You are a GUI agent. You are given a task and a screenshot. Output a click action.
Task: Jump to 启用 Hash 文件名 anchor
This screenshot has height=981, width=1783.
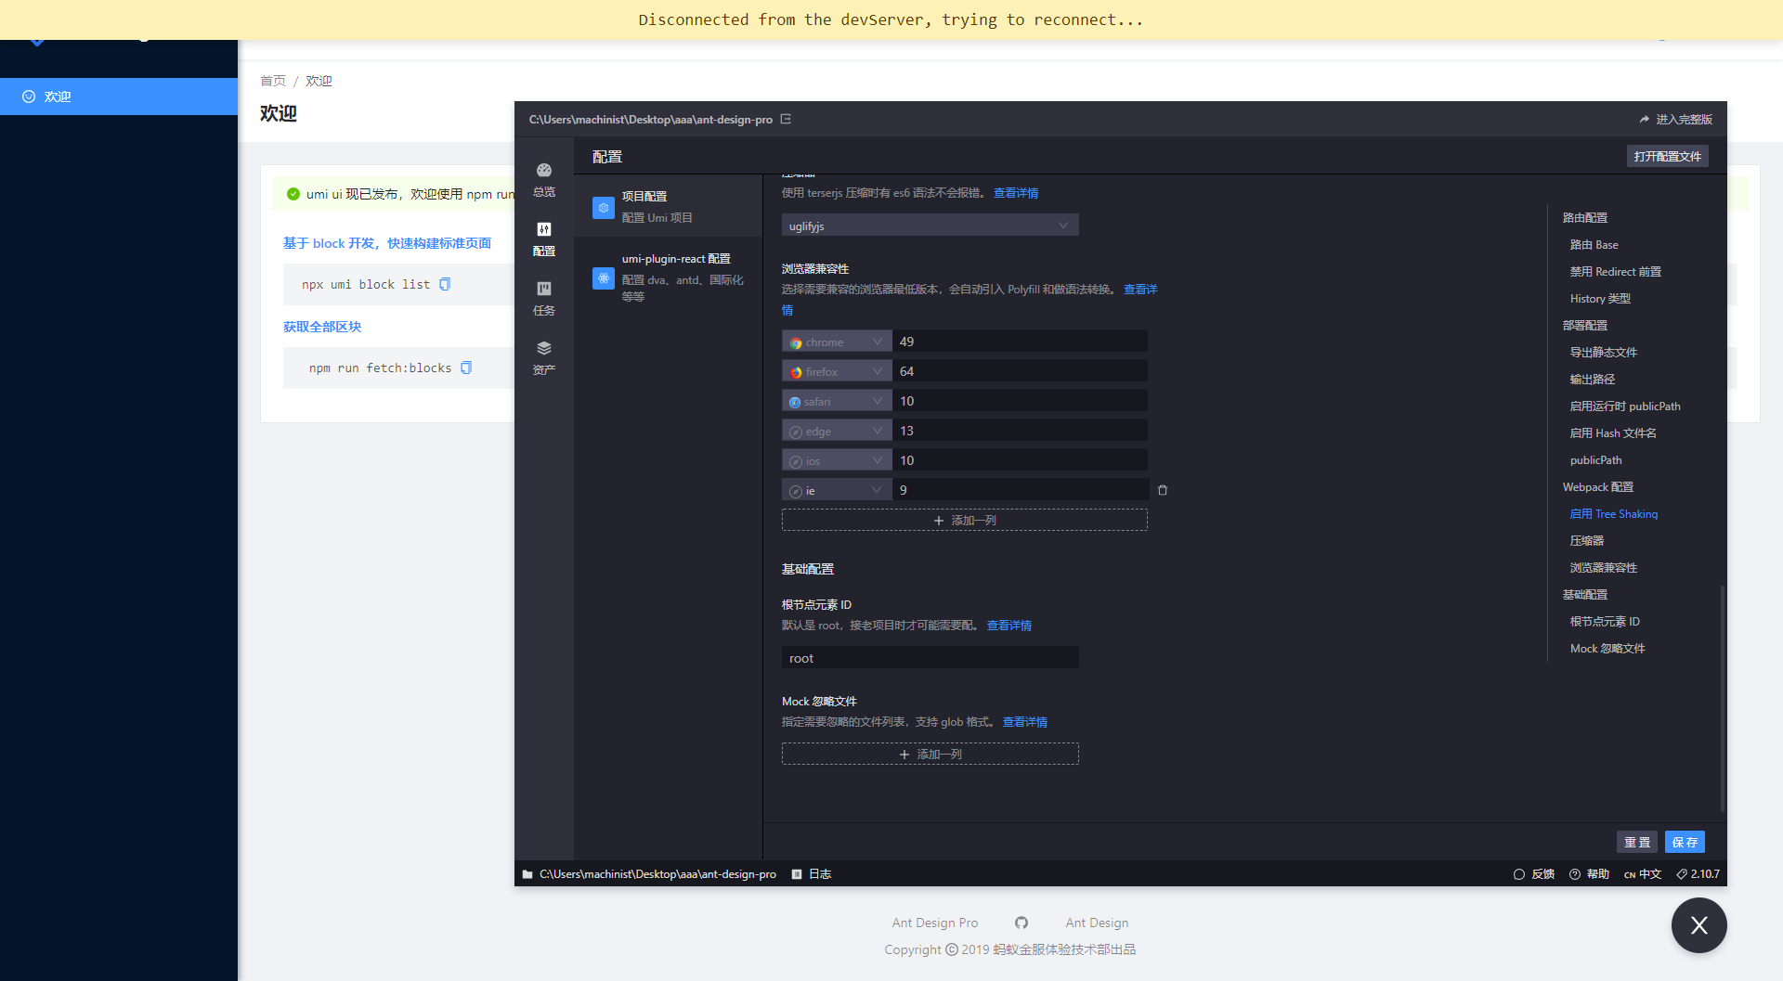pyautogui.click(x=1613, y=432)
